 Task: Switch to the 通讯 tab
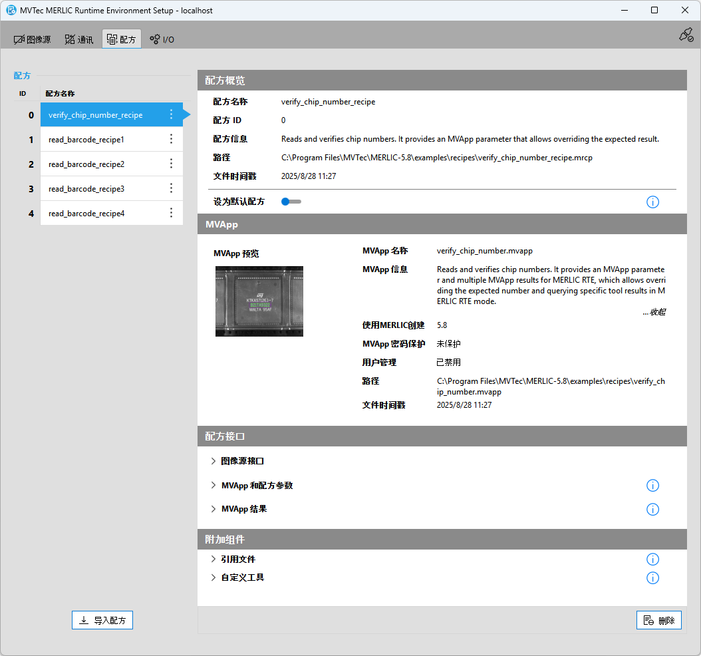79,39
